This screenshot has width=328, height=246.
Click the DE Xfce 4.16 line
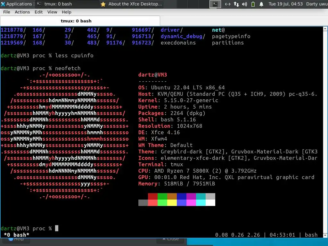click(x=159, y=132)
